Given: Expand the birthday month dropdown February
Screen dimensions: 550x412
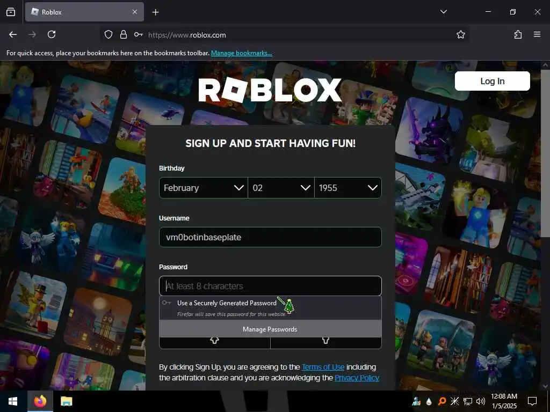Looking at the screenshot, I should (204, 188).
